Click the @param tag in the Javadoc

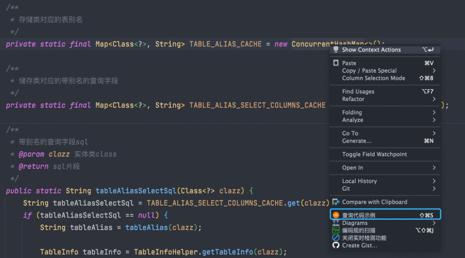pyautogui.click(x=31, y=154)
